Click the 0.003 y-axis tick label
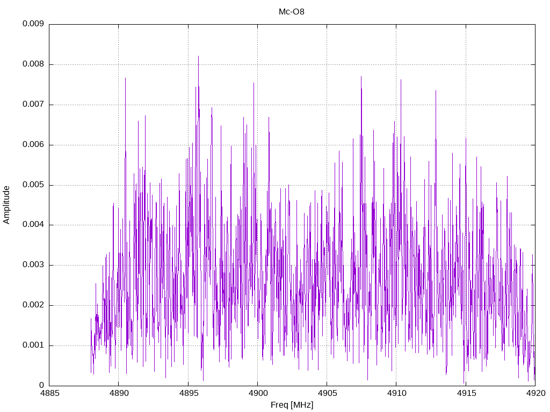550x412 pixels. pyautogui.click(x=33, y=265)
